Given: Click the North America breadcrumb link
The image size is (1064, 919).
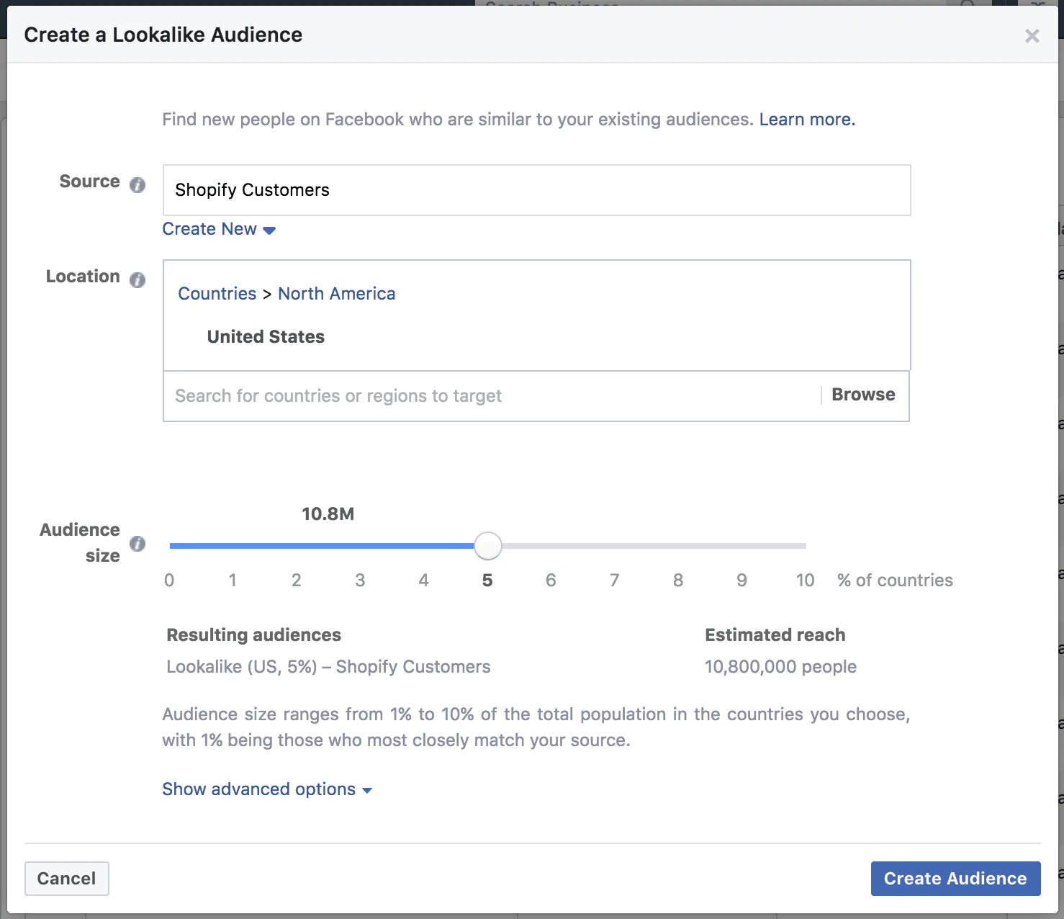Looking at the screenshot, I should (x=336, y=294).
